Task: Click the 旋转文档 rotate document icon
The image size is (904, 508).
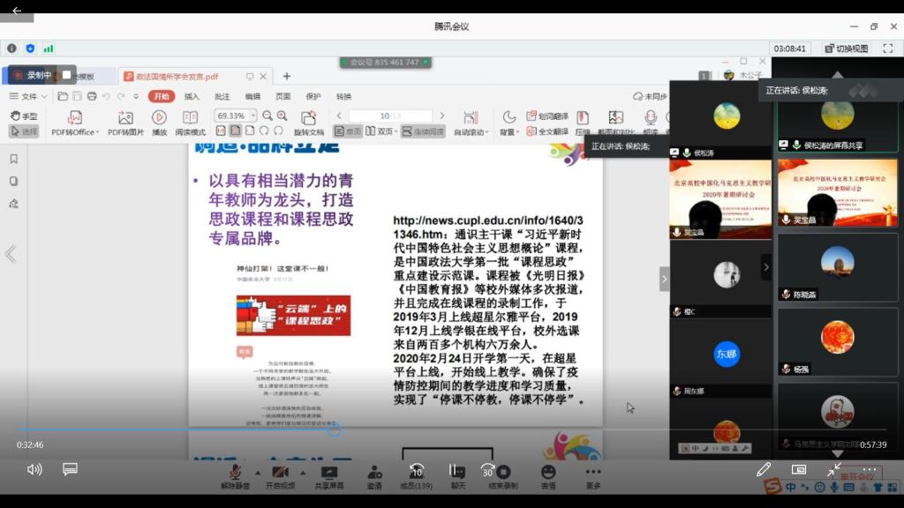Action: [308, 118]
